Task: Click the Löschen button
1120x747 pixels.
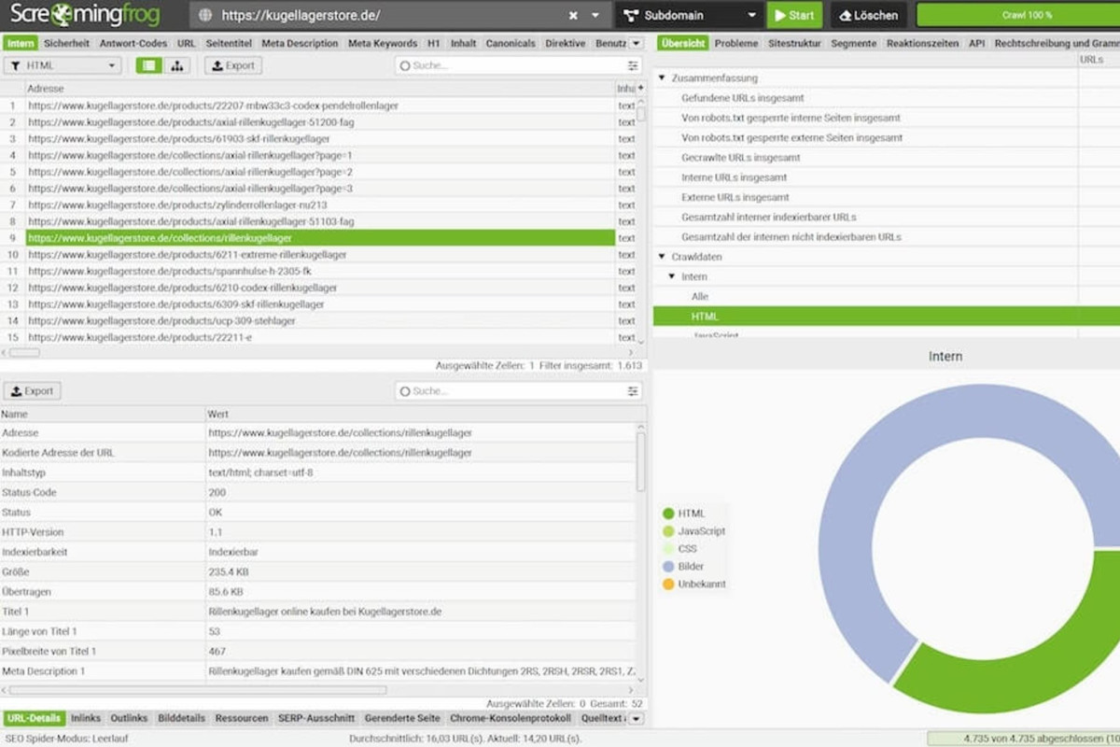Action: point(868,16)
